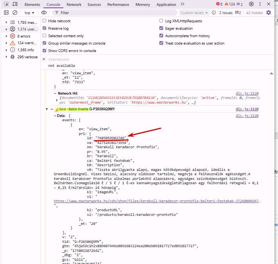Uncheck Preserve log
The image size is (278, 264).
point(45,28)
